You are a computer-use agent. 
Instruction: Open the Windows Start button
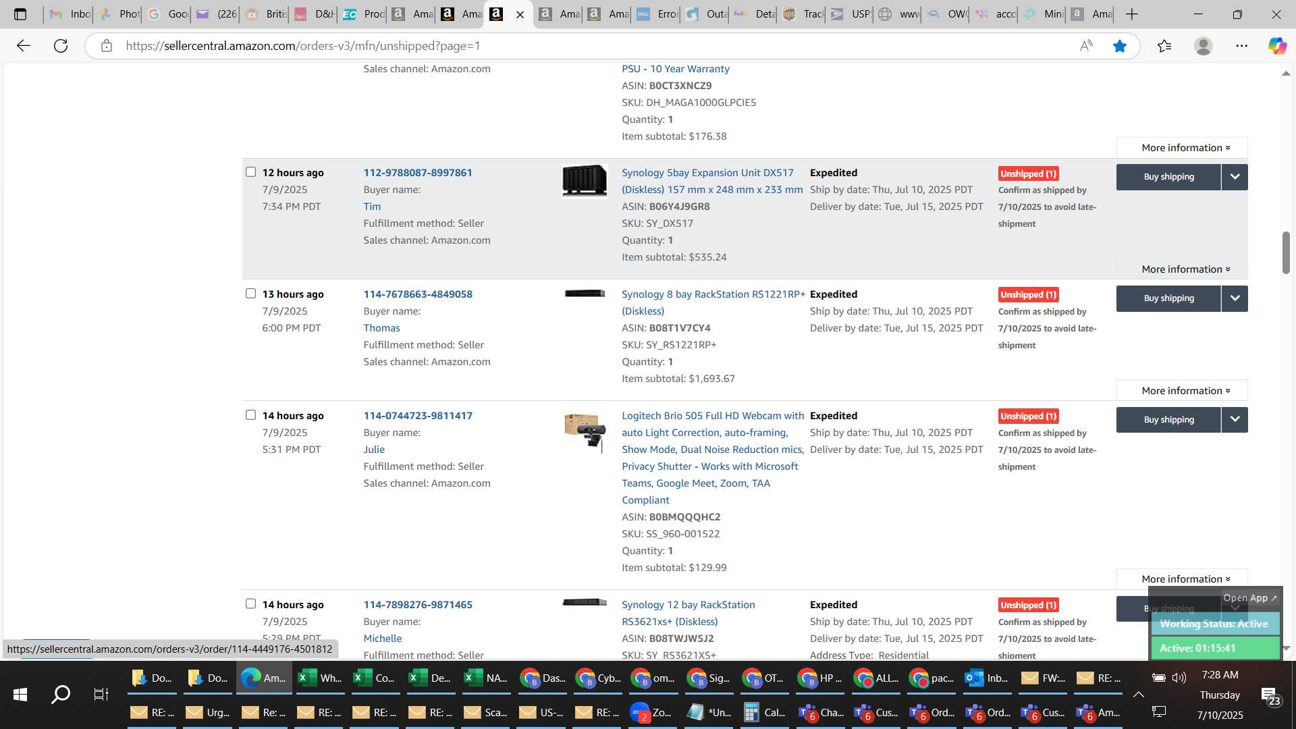pyautogui.click(x=20, y=694)
